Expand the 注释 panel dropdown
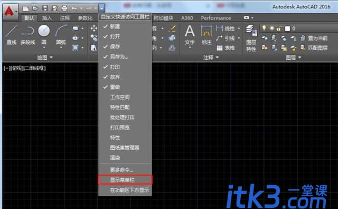This screenshot has height=209, width=338. point(217,58)
